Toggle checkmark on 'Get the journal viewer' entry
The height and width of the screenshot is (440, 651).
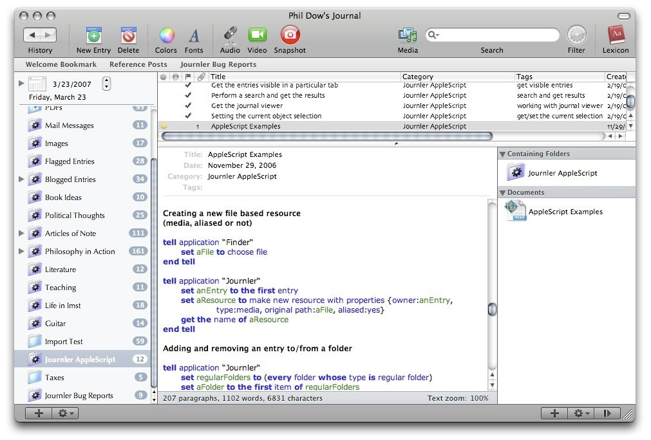(188, 106)
